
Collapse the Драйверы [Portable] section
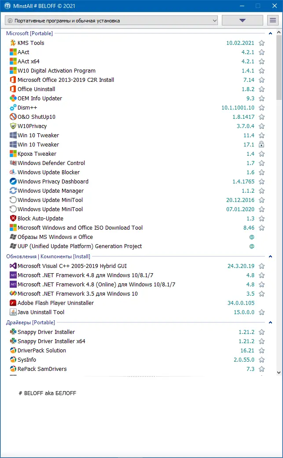pos(270,322)
